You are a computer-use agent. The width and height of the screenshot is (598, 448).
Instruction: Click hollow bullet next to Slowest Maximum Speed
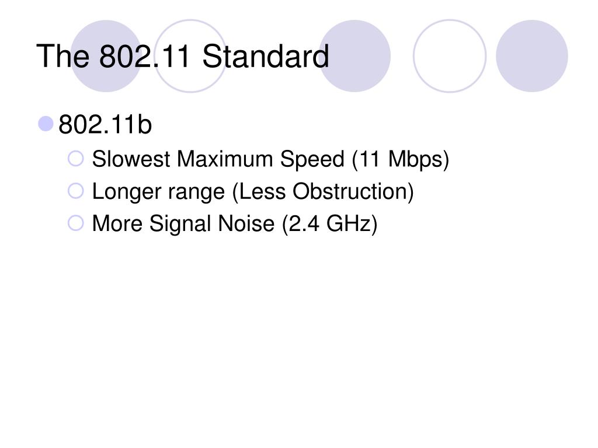point(75,159)
